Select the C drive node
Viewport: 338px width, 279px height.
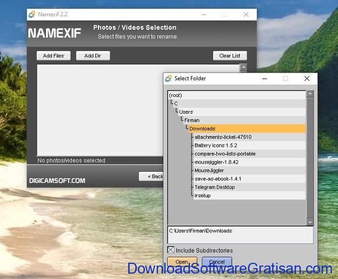point(239,103)
